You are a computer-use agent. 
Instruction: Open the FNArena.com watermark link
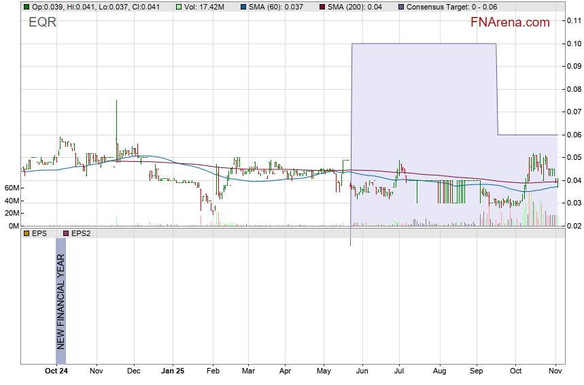tap(510, 22)
